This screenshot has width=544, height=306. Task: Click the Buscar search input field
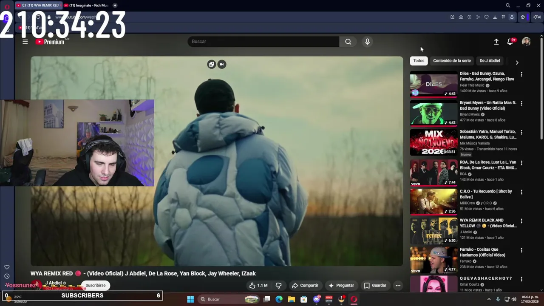click(263, 42)
